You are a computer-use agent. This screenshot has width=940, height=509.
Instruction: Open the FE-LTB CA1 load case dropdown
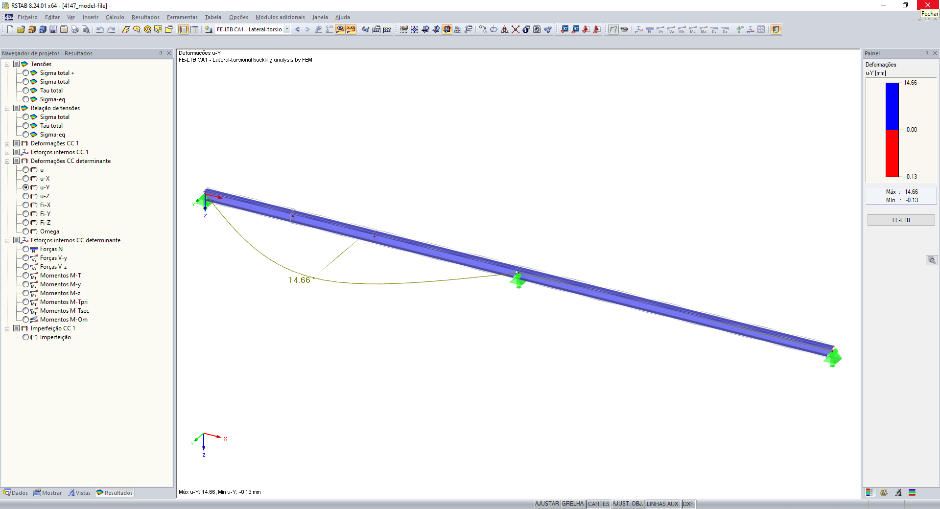[287, 29]
